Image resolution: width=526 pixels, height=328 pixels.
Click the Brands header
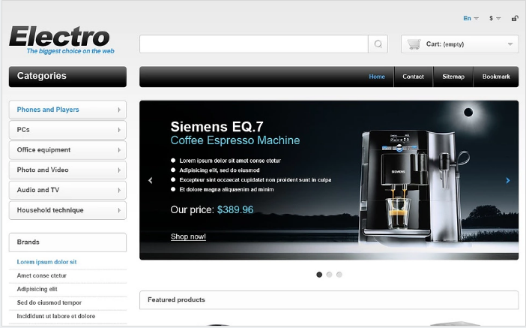point(67,242)
